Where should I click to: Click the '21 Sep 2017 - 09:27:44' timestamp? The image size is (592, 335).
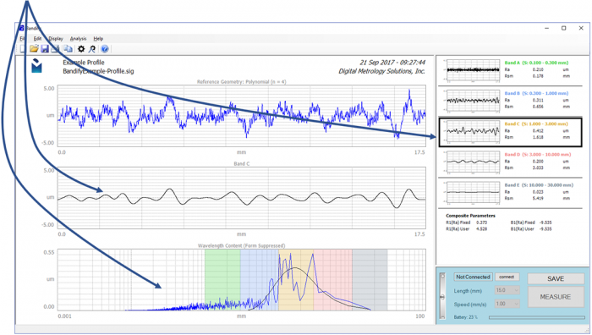coord(392,63)
